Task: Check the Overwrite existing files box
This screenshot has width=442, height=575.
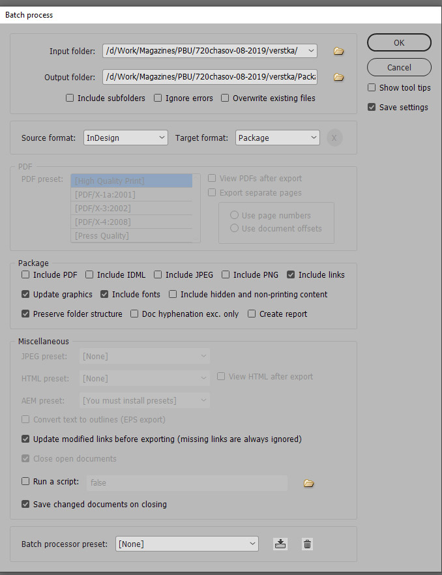Action: click(225, 98)
